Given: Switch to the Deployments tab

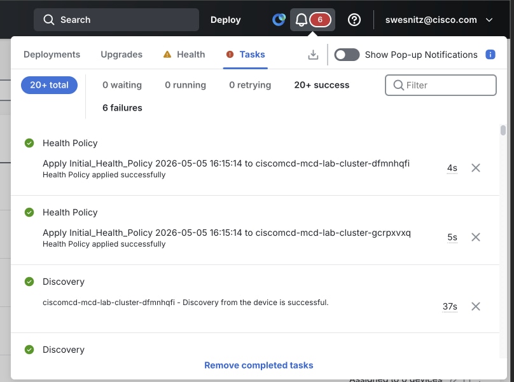Looking at the screenshot, I should tap(52, 55).
